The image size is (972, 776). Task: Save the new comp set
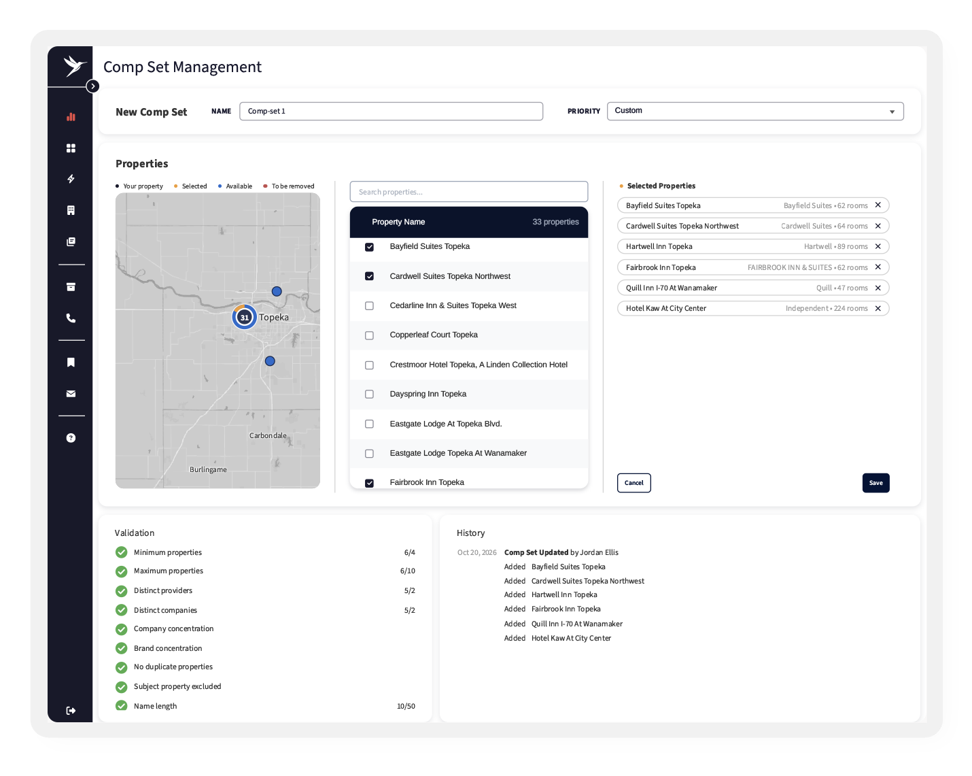coord(876,483)
